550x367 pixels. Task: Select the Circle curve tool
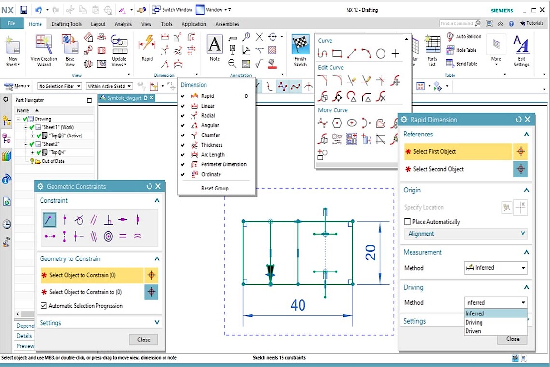click(381, 54)
